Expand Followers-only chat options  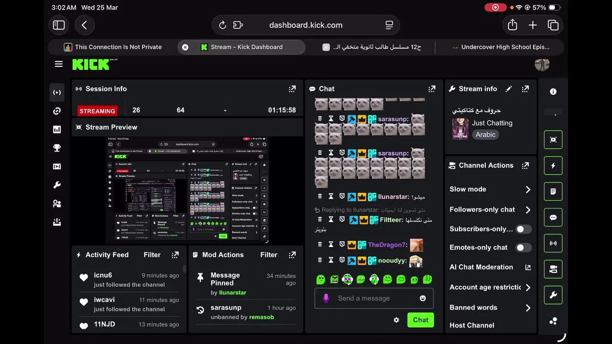tap(528, 210)
